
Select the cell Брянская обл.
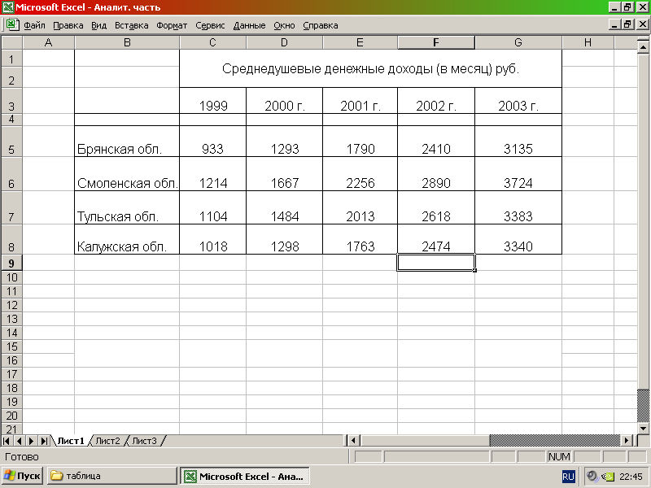127,141
